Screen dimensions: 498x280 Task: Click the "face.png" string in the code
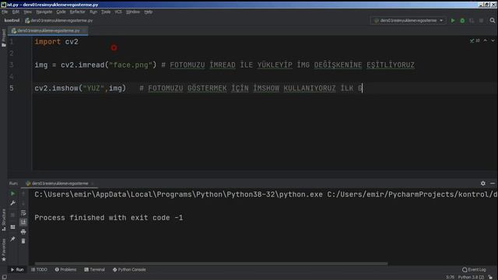pos(131,65)
